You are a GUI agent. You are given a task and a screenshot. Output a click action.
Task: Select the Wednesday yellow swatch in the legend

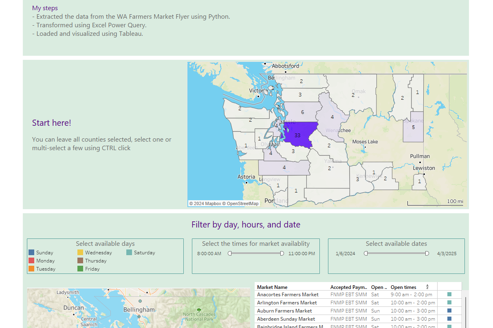tap(80, 253)
